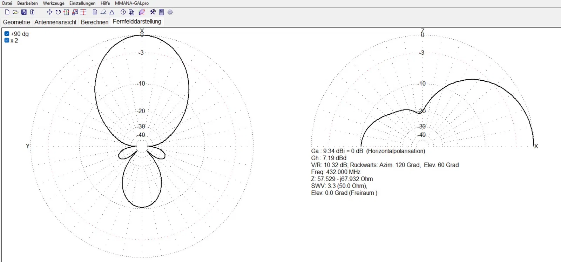Open the MMANA-GALpro menu

[x=132, y=3]
